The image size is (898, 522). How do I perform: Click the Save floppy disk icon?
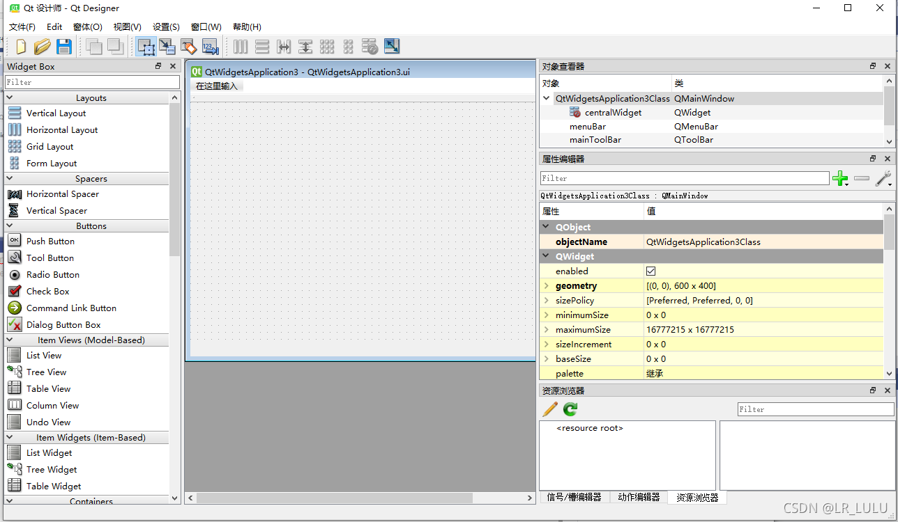(64, 47)
